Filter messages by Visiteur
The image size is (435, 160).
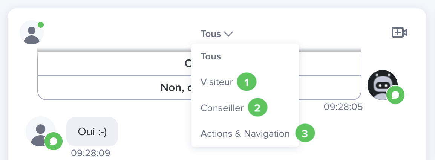click(216, 82)
